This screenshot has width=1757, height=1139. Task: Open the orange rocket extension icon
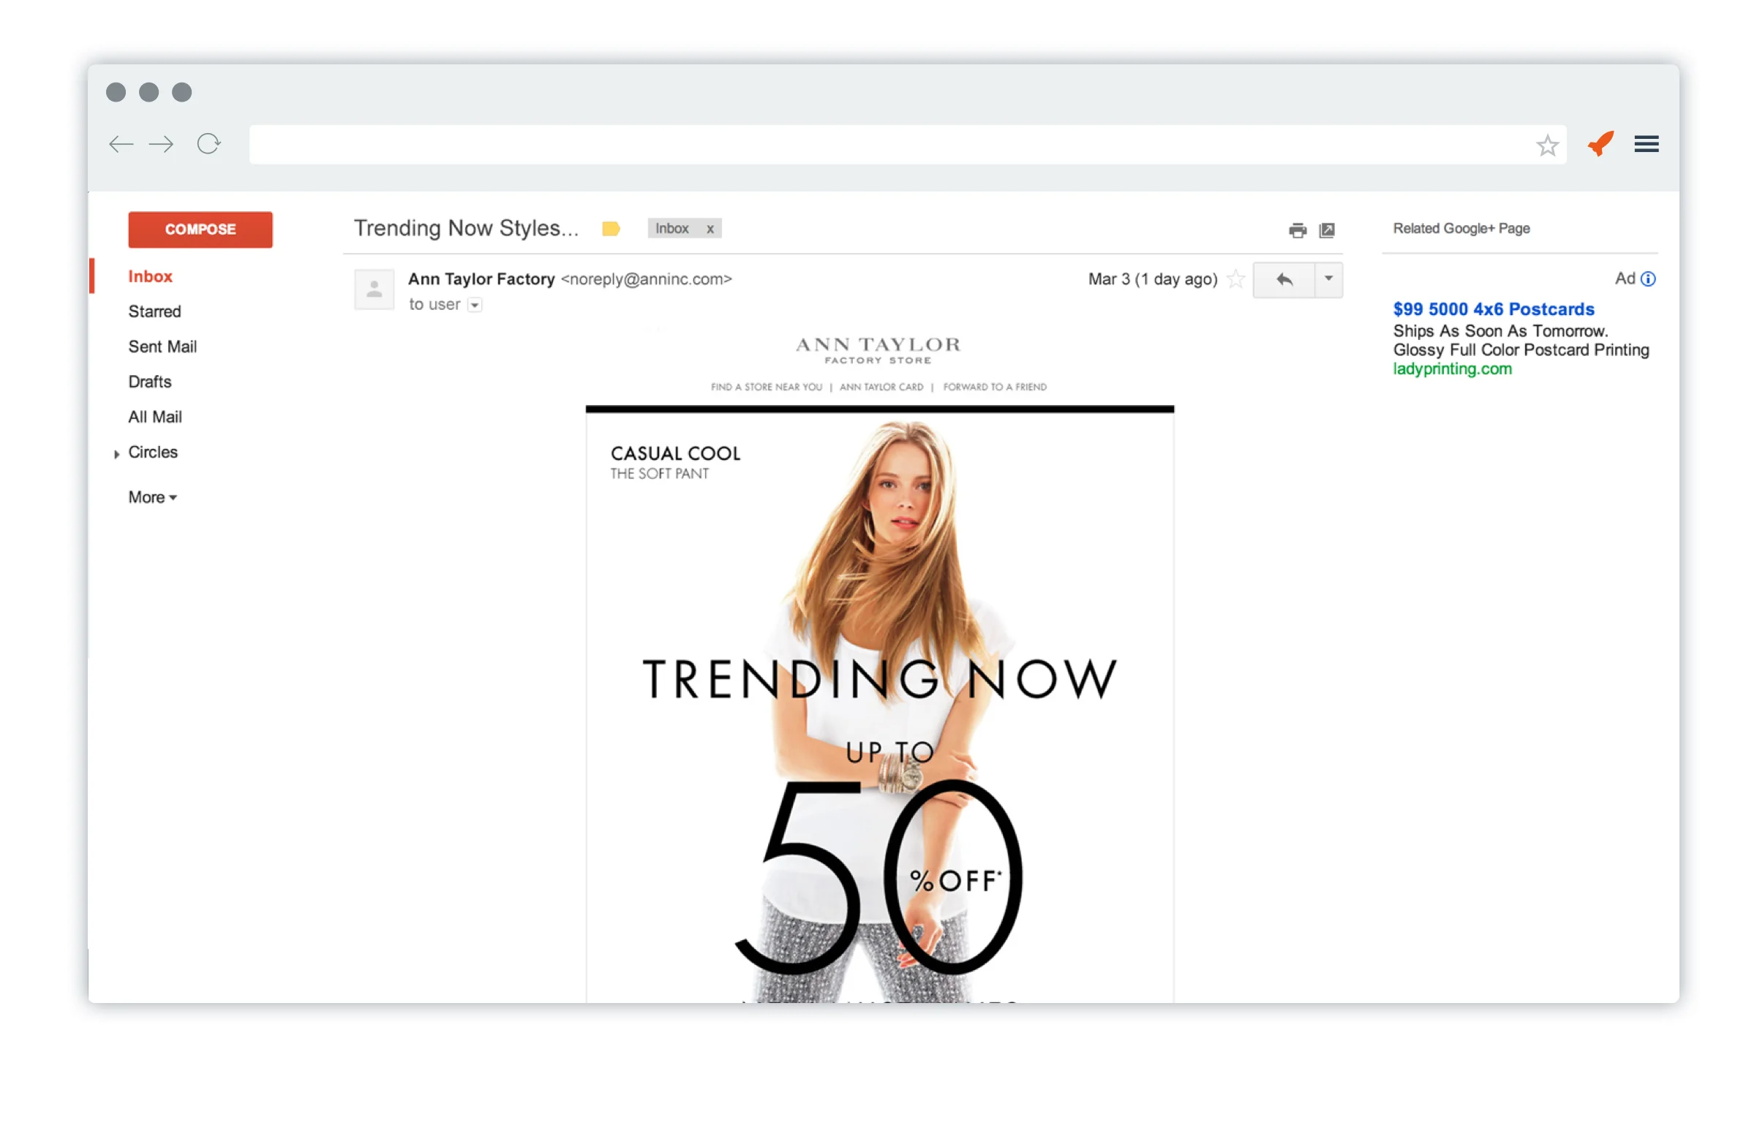tap(1600, 143)
